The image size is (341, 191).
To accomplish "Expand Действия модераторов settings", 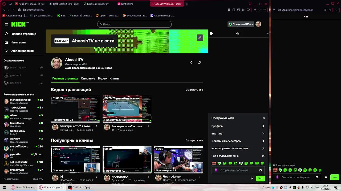I will tap(238, 141).
